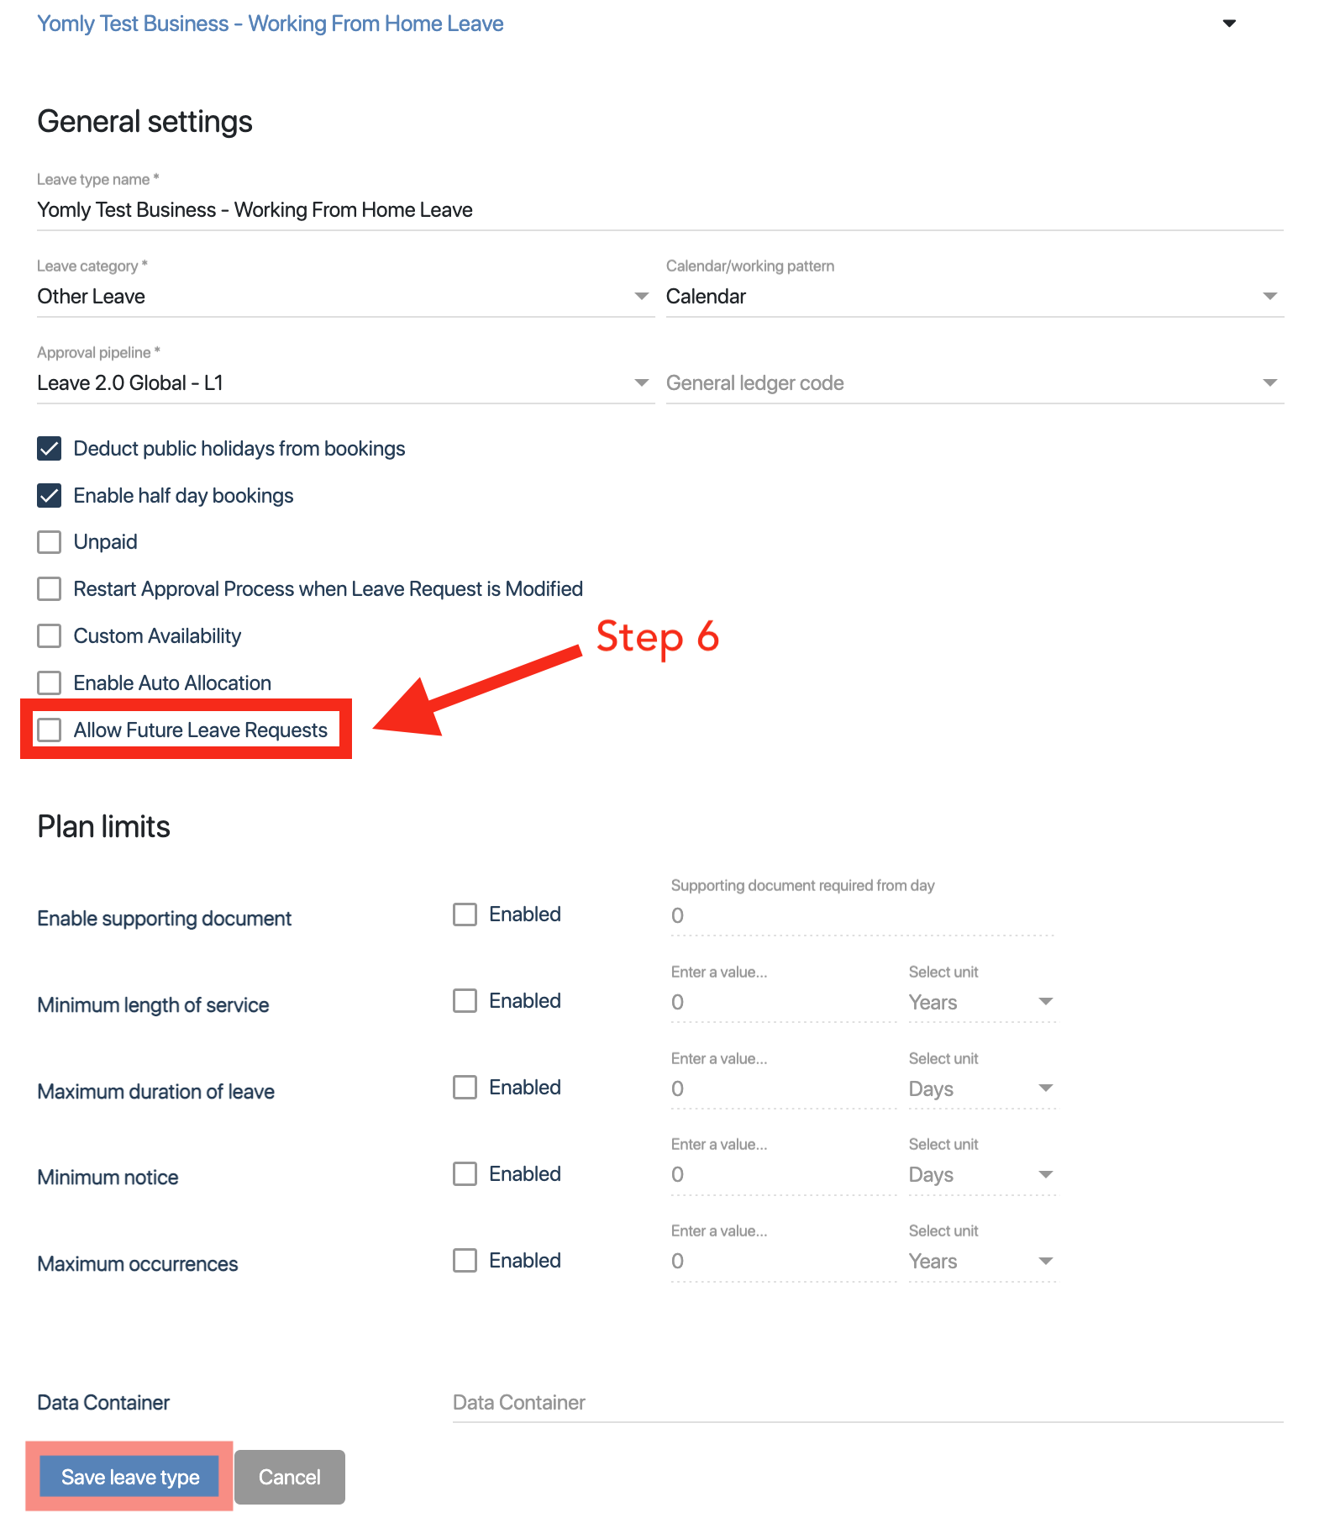This screenshot has height=1518, width=1324.
Task: Disable Enable half day bookings checkbox
Action: [50, 496]
